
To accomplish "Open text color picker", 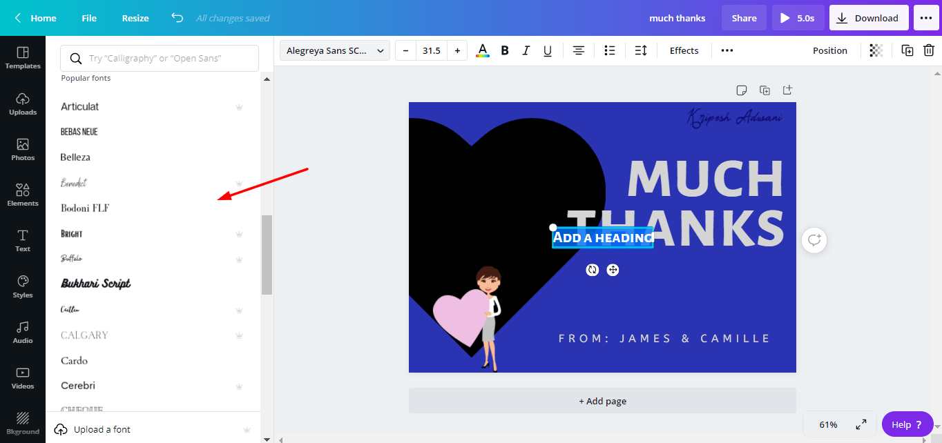I will click(483, 50).
